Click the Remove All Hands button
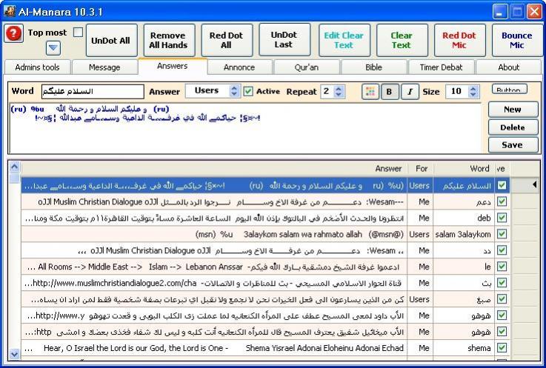This screenshot has width=546, height=368. [168, 40]
